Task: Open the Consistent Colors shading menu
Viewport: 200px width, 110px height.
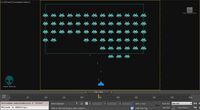Action: pos(21,2)
